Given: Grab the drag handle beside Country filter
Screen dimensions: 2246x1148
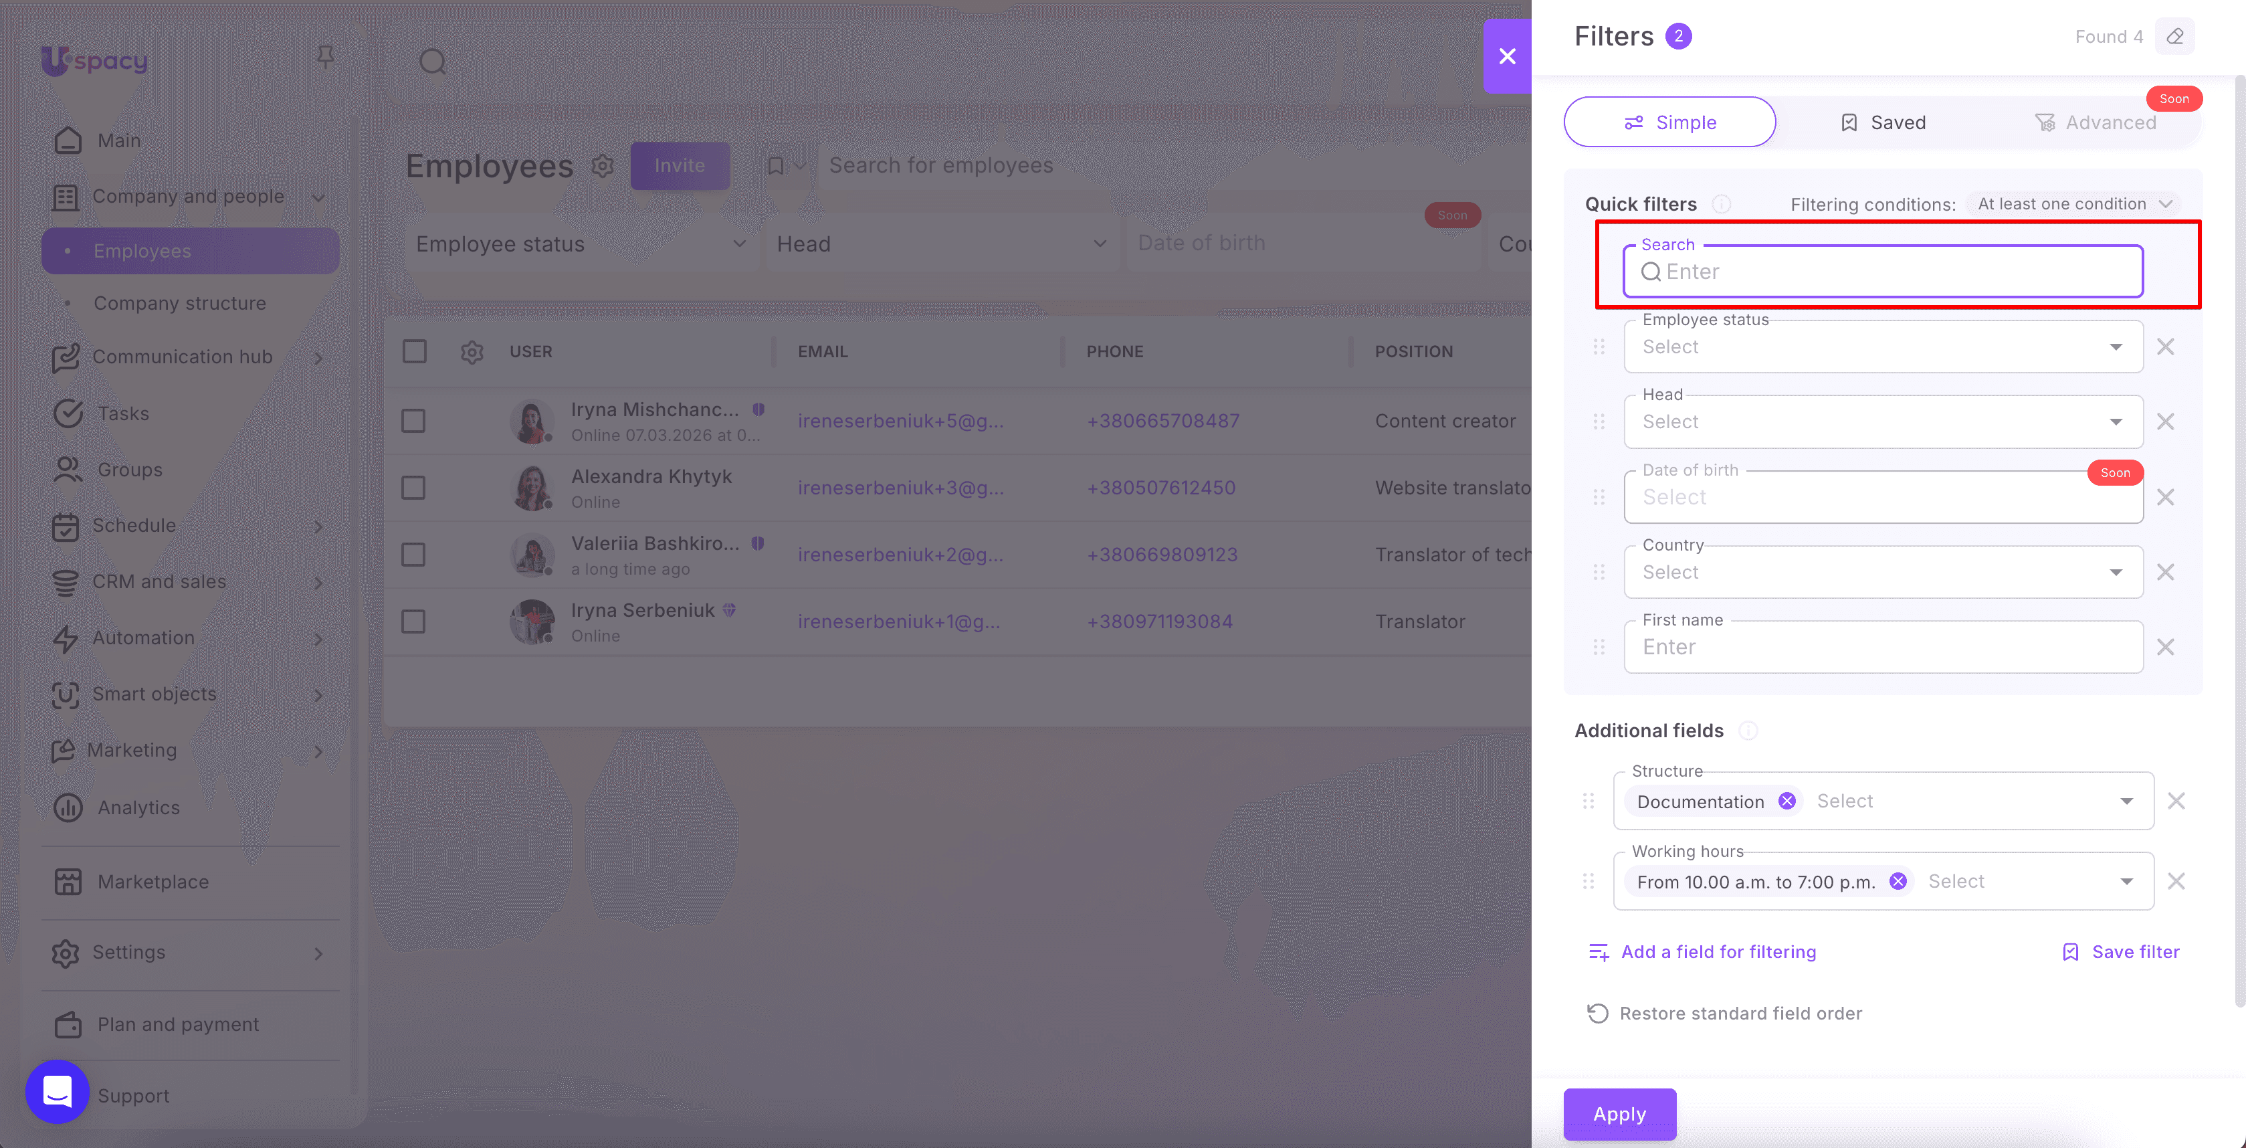Looking at the screenshot, I should point(1599,572).
